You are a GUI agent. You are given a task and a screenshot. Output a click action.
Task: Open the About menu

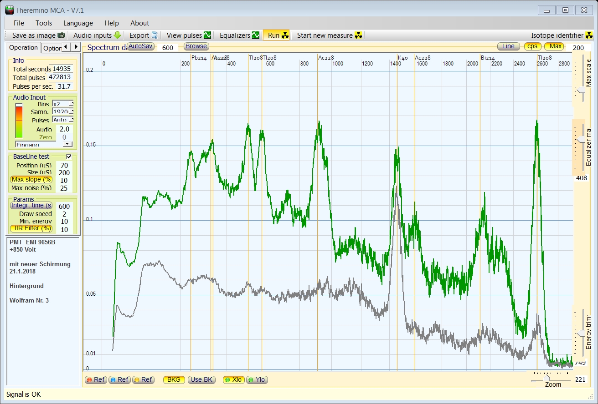139,23
